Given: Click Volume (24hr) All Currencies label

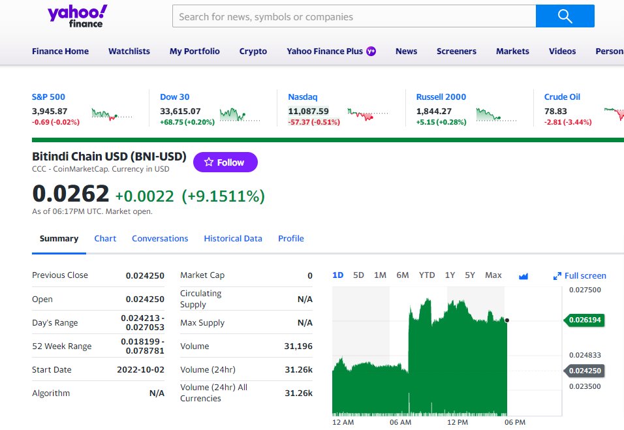Looking at the screenshot, I should [x=213, y=393].
